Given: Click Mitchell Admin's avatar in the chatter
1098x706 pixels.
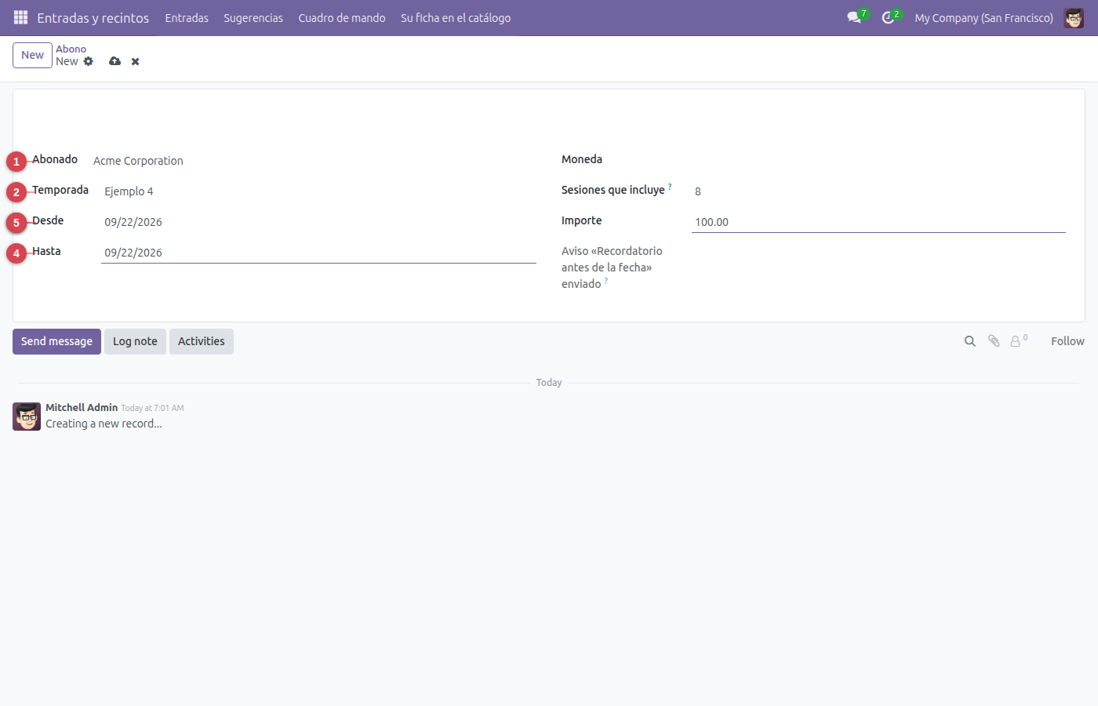Looking at the screenshot, I should (27, 417).
